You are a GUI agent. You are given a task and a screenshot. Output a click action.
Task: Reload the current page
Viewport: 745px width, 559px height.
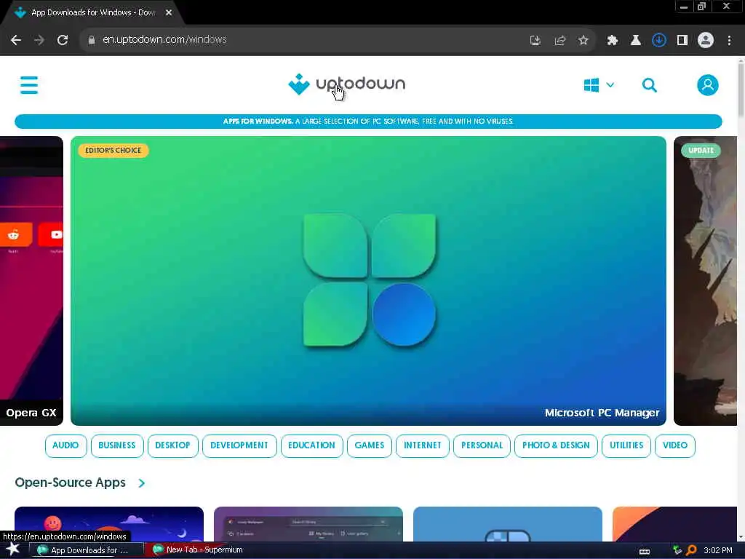pos(63,40)
